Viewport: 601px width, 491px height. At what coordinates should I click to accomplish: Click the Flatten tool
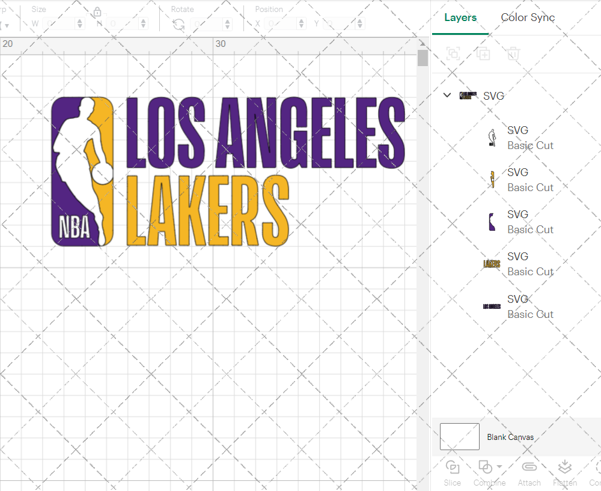tap(564, 474)
